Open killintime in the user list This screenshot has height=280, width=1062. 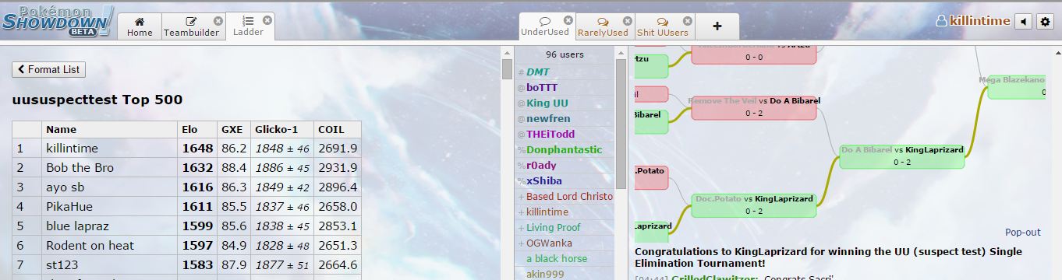click(565, 212)
